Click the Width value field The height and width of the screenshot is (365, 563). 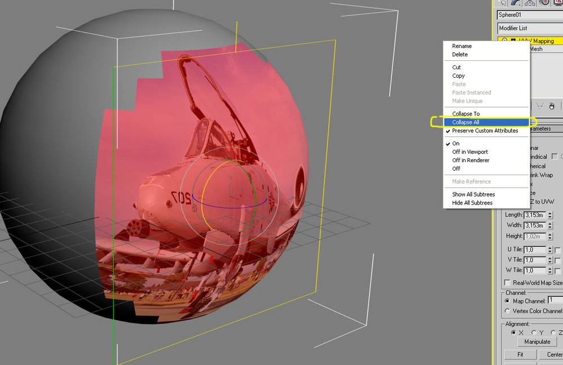tap(535, 226)
